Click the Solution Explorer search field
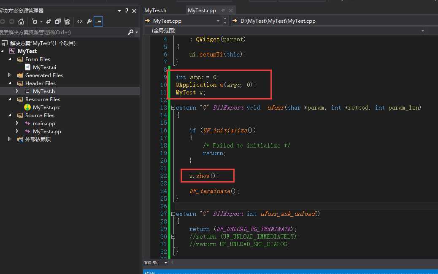438x274 pixels. click(63, 32)
